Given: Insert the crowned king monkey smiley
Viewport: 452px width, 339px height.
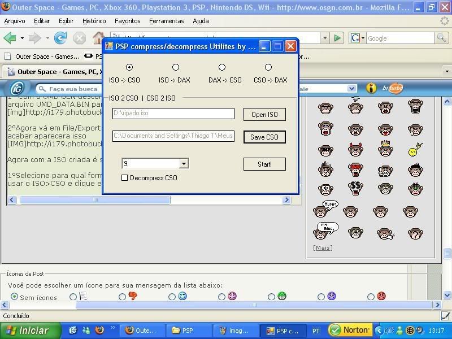Looking at the screenshot, I should [x=385, y=149].
